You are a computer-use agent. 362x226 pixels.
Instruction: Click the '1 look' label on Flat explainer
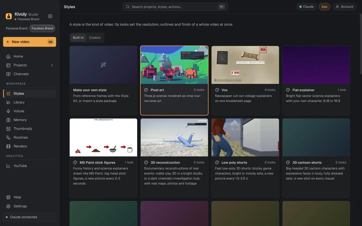tap(342, 90)
